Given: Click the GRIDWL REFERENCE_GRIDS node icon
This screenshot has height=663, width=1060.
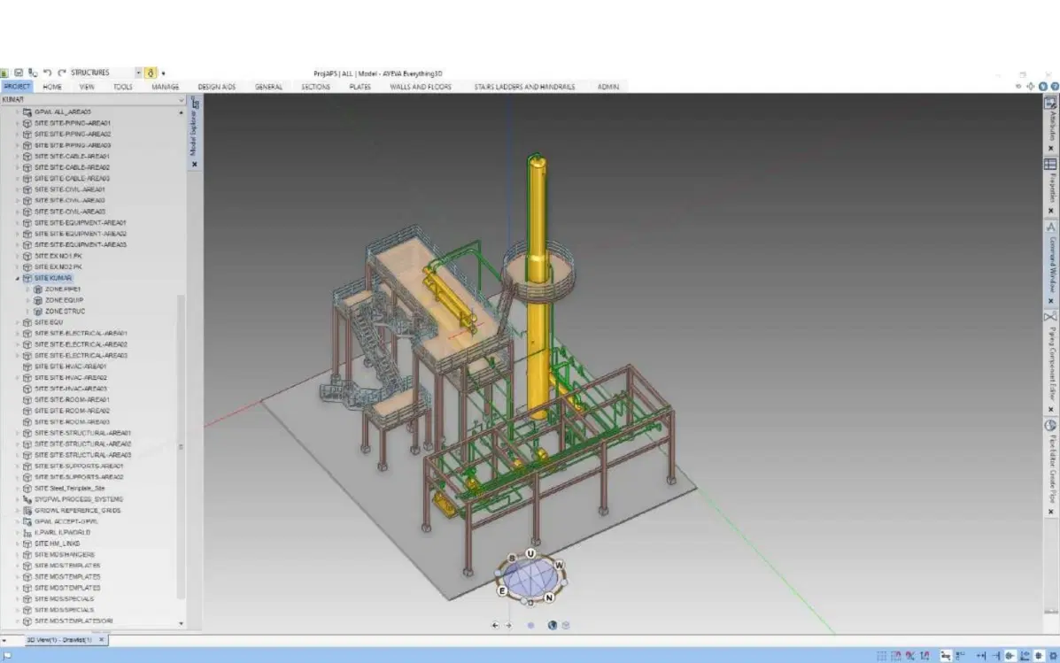Looking at the screenshot, I should pyautogui.click(x=27, y=510).
